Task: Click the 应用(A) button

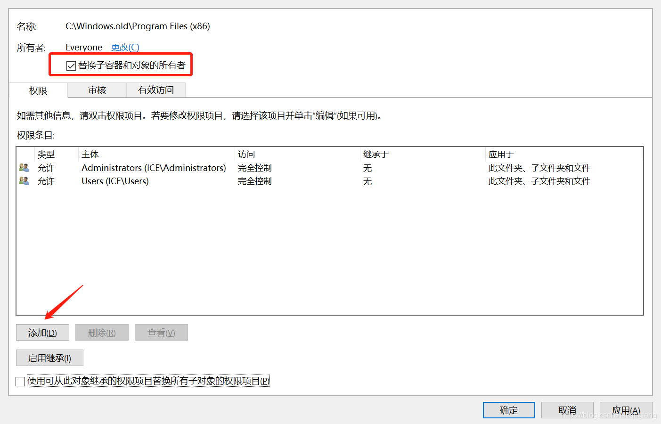Action: [626, 410]
